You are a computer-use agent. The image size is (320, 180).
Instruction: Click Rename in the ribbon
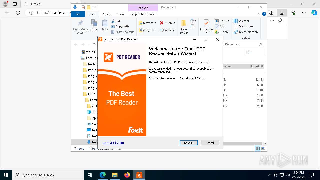pos(167,30)
